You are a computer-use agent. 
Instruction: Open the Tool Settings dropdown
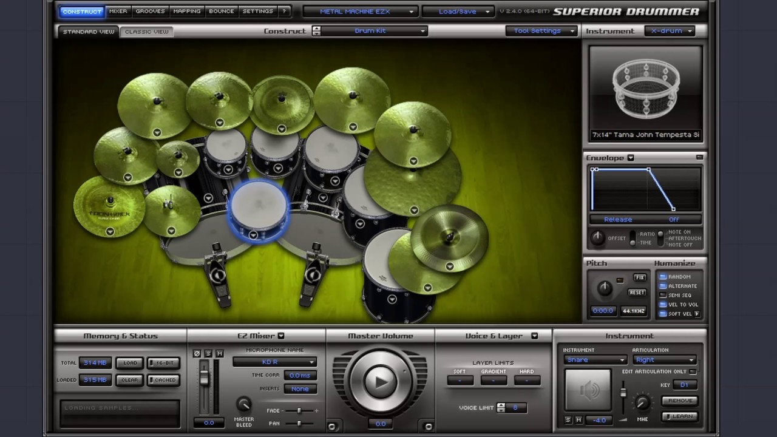(541, 31)
